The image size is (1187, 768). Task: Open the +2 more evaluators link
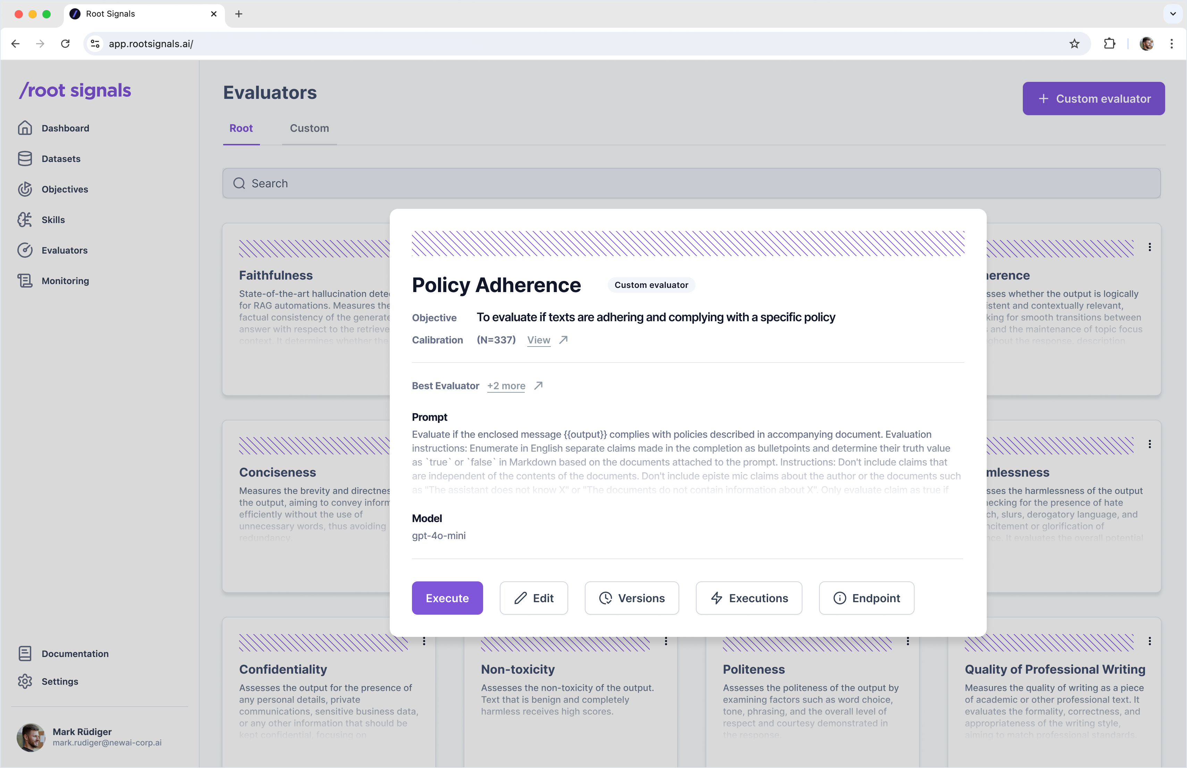506,386
